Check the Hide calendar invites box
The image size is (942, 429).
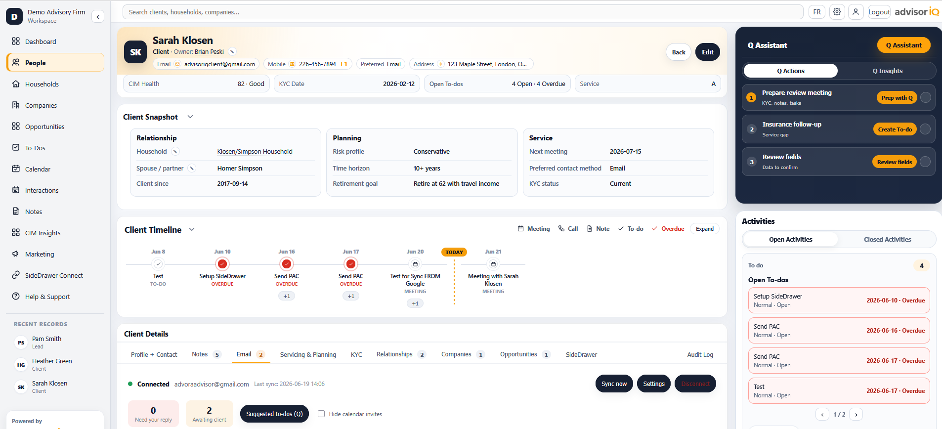pos(321,414)
